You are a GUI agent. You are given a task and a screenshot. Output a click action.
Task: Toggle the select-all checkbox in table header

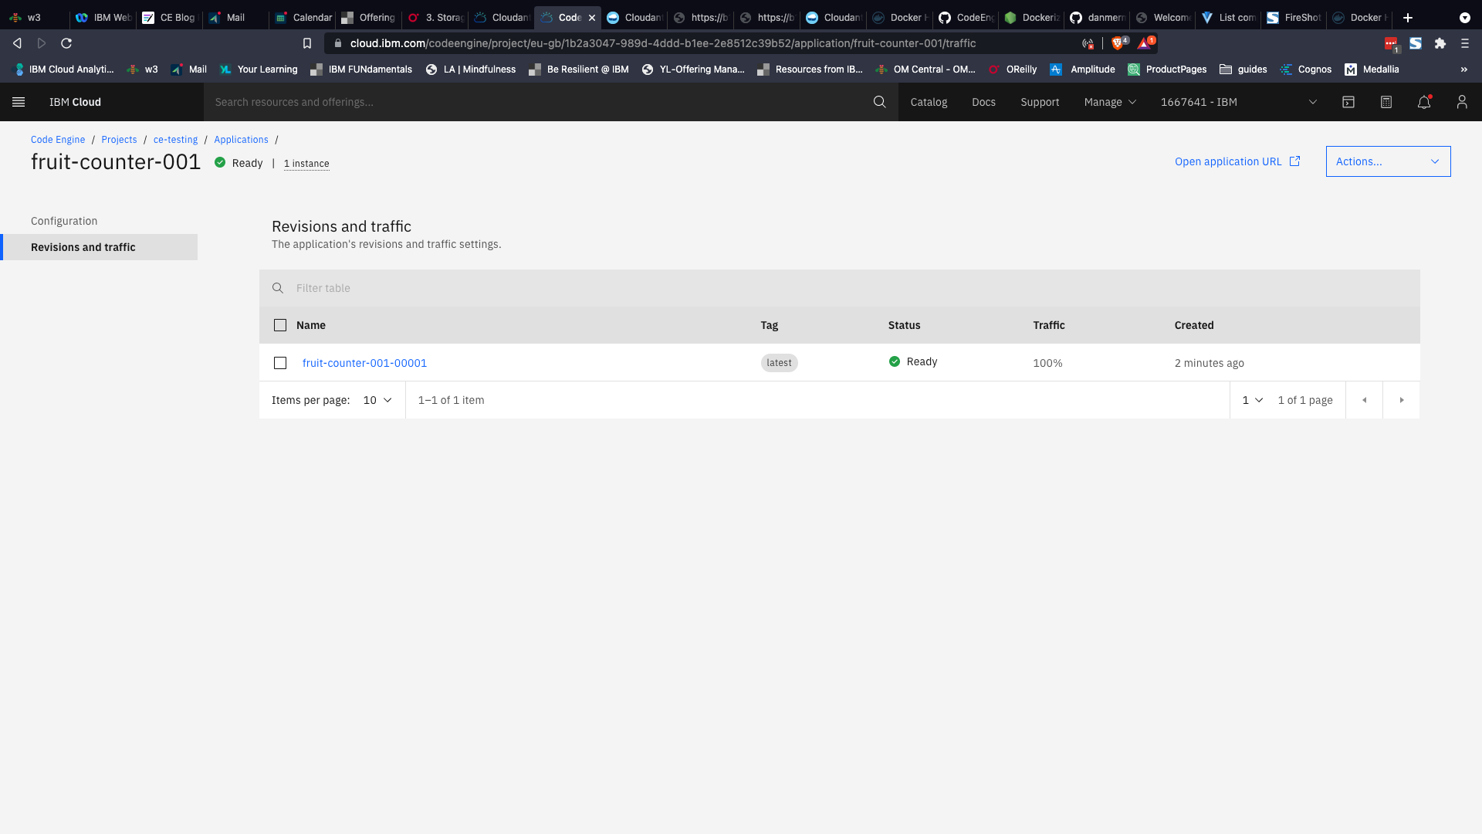[x=280, y=325]
